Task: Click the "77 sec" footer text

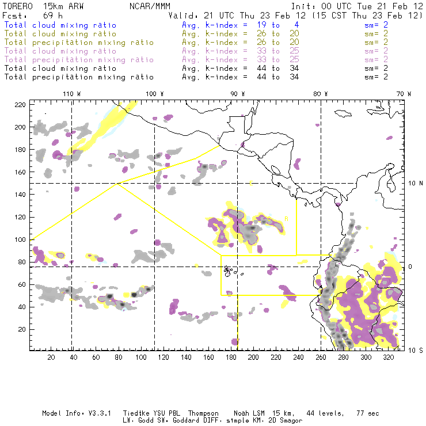Action: (368, 413)
